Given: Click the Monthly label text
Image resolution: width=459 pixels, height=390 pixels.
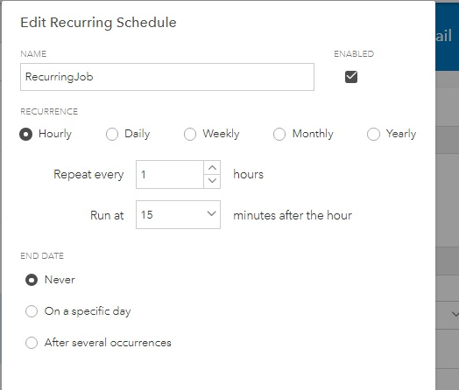Looking at the screenshot, I should [x=313, y=134].
